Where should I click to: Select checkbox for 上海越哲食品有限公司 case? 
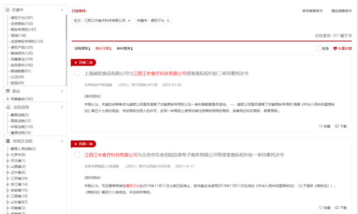click(77, 73)
